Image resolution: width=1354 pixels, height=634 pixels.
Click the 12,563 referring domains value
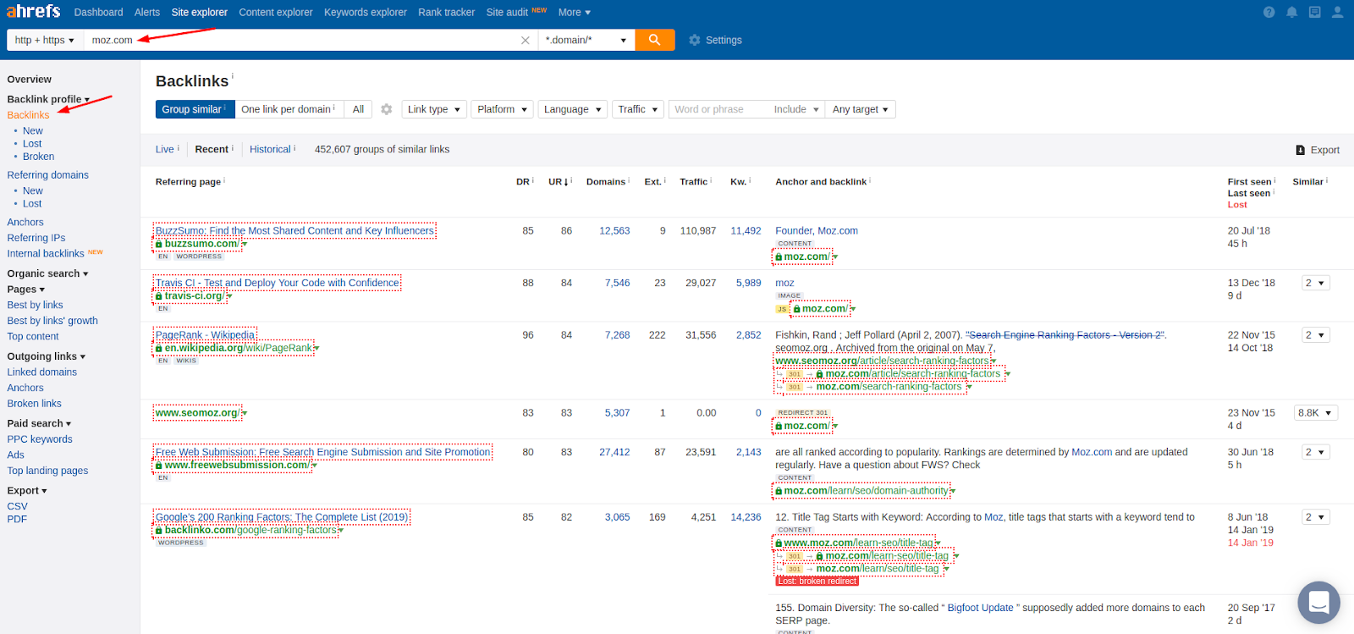click(x=614, y=230)
